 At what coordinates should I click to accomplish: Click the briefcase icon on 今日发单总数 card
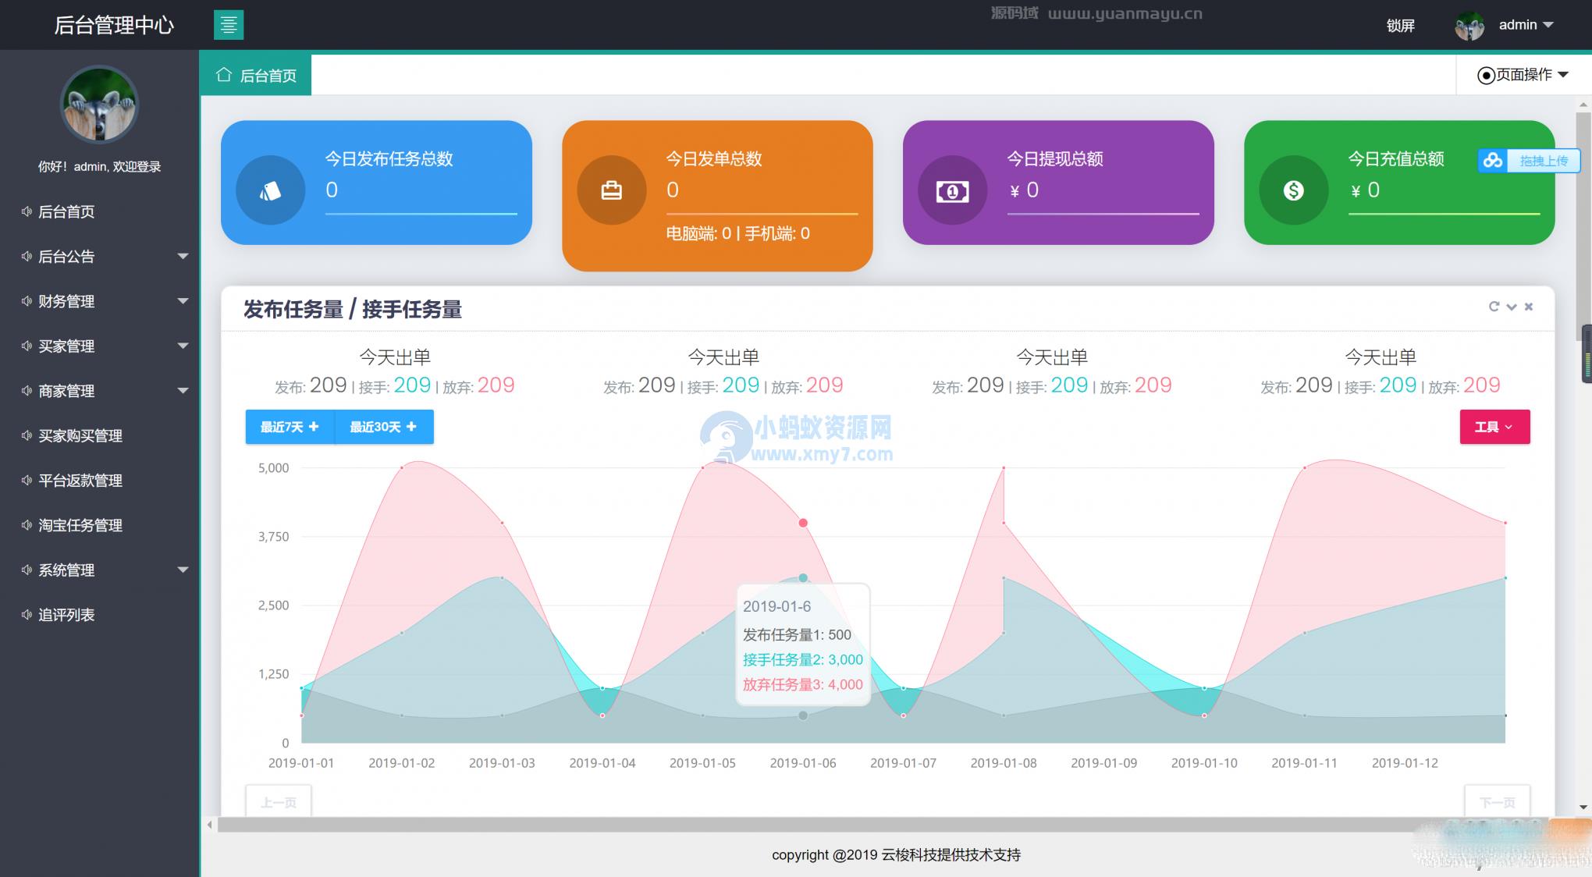click(612, 190)
